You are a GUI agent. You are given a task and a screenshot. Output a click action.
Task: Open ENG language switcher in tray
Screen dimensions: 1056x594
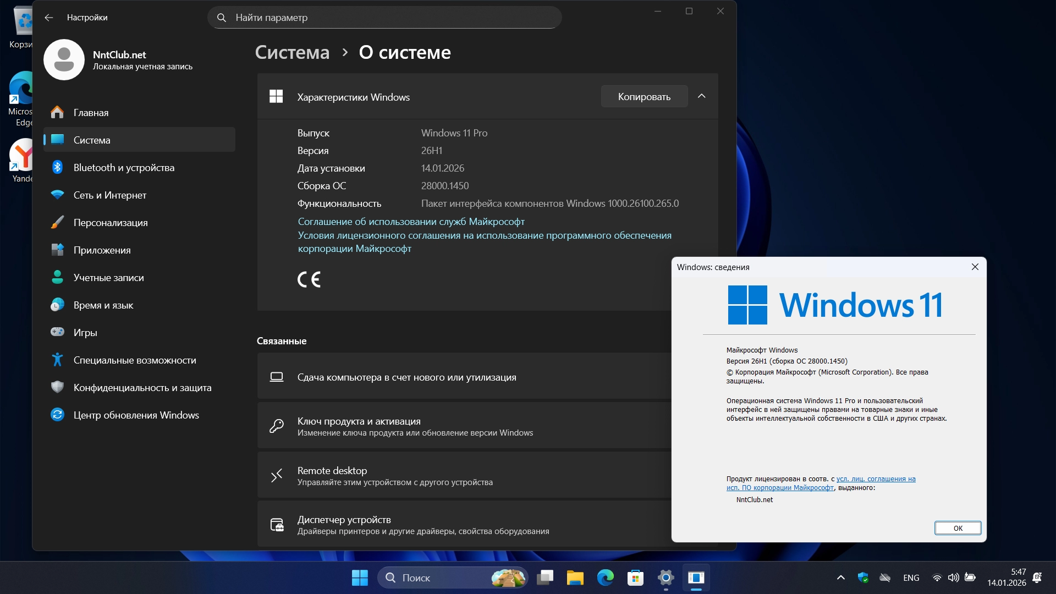point(911,577)
